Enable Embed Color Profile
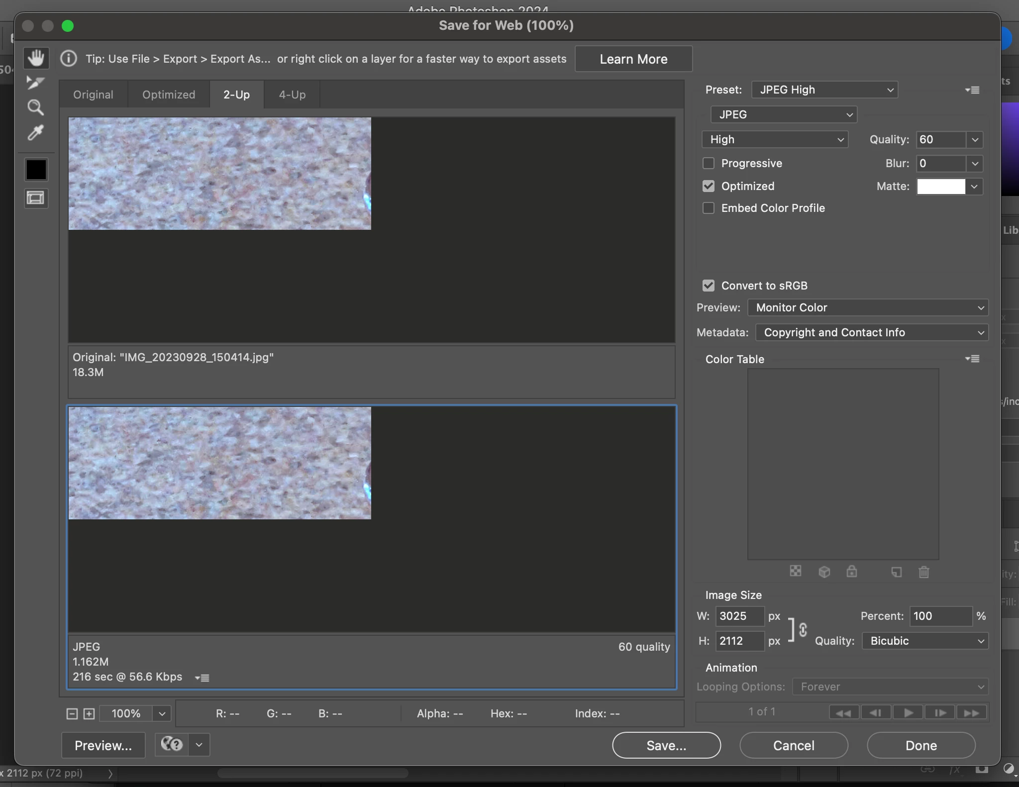This screenshot has width=1019, height=787. point(709,208)
